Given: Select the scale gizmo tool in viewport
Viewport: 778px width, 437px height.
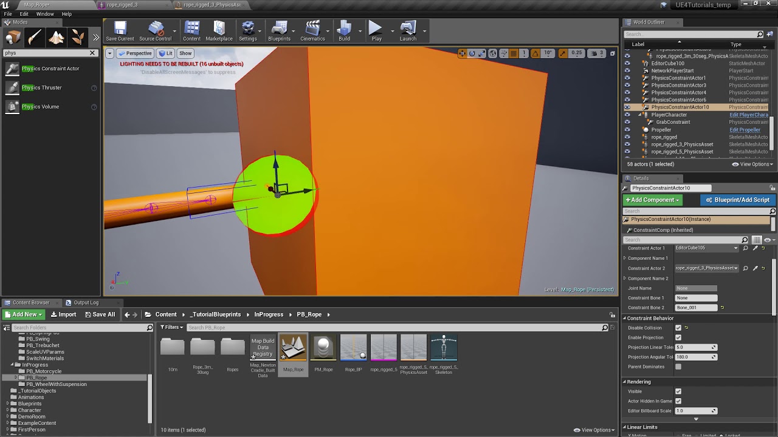Looking at the screenshot, I should click(x=481, y=53).
